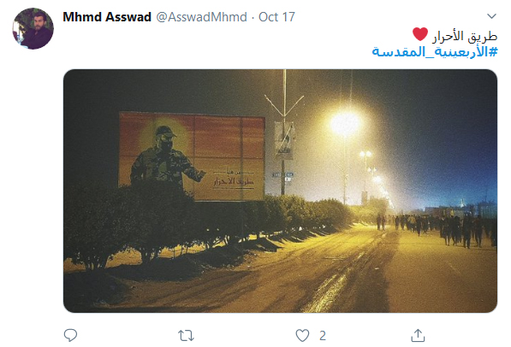
Task: Open the night street photo in the tweet
Action: pyautogui.click(x=280, y=191)
